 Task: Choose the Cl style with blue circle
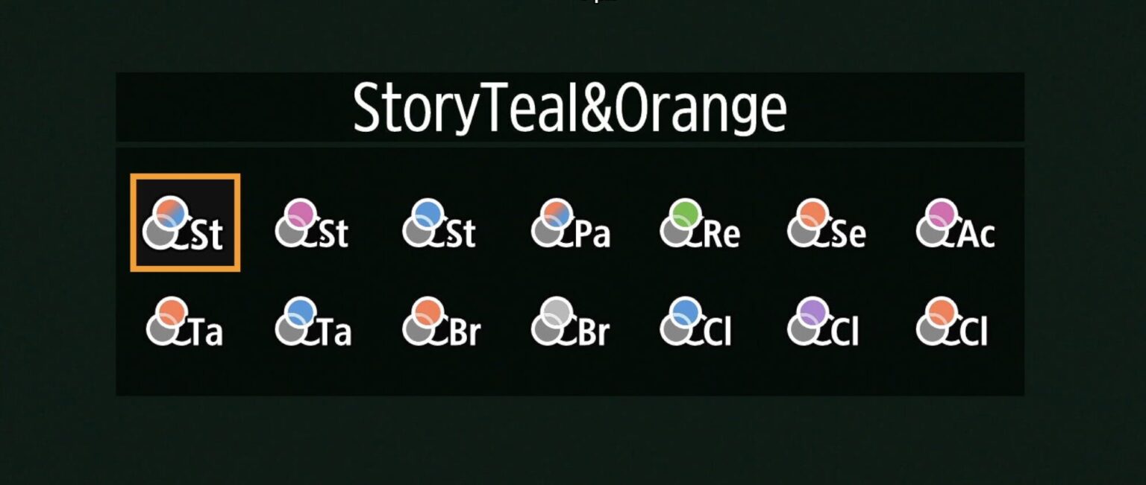coord(696,322)
